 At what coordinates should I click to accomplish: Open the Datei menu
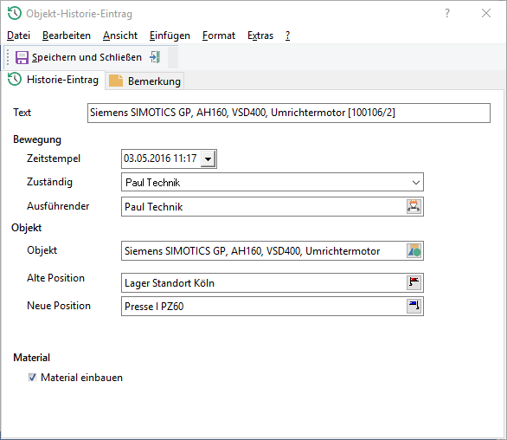tap(18, 36)
